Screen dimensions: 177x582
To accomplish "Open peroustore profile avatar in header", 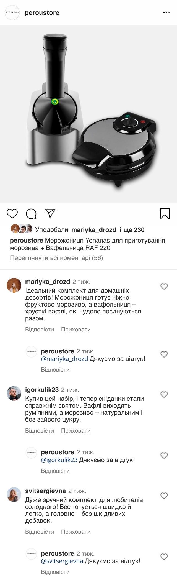I will pos(12,13).
